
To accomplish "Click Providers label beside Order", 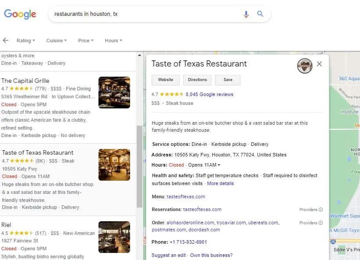I will click(x=308, y=223).
